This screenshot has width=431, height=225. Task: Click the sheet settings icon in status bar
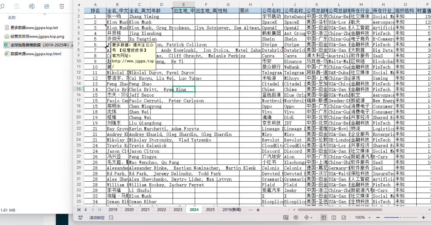click(x=286, y=217)
